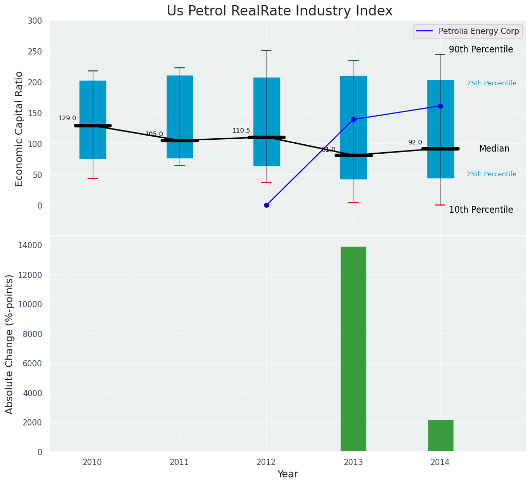Select the 2012 Petrolia blue data point
The image size is (531, 484).
266,205
